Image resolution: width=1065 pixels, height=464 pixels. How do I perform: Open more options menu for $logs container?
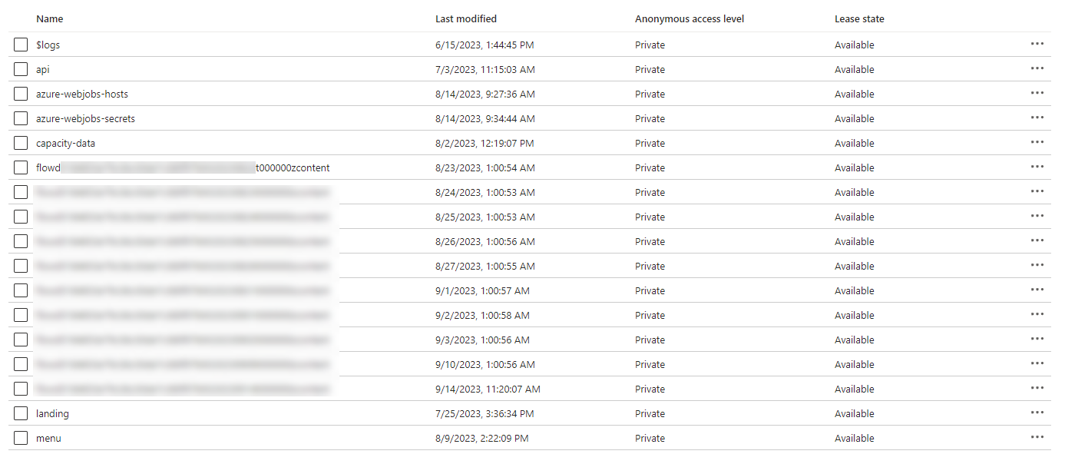click(x=1037, y=44)
